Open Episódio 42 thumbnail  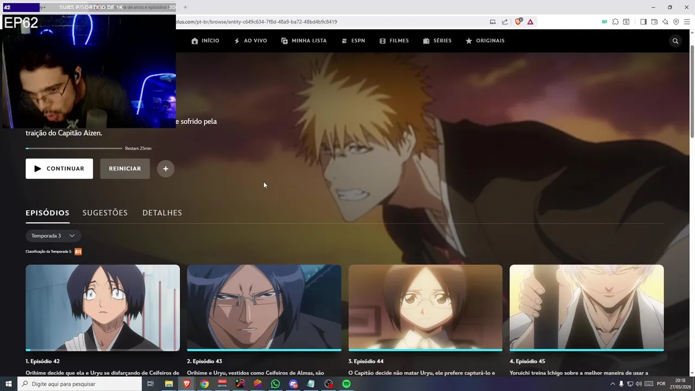[x=103, y=308]
